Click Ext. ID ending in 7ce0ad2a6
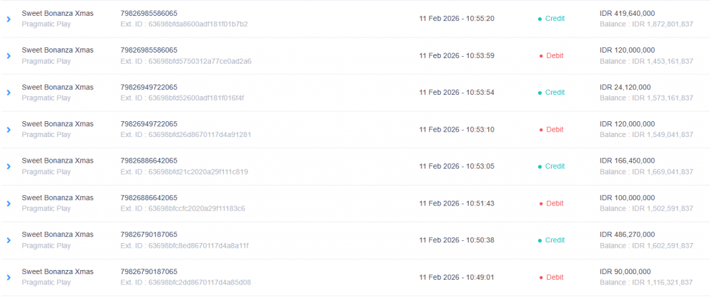The image size is (710, 297). point(186,61)
